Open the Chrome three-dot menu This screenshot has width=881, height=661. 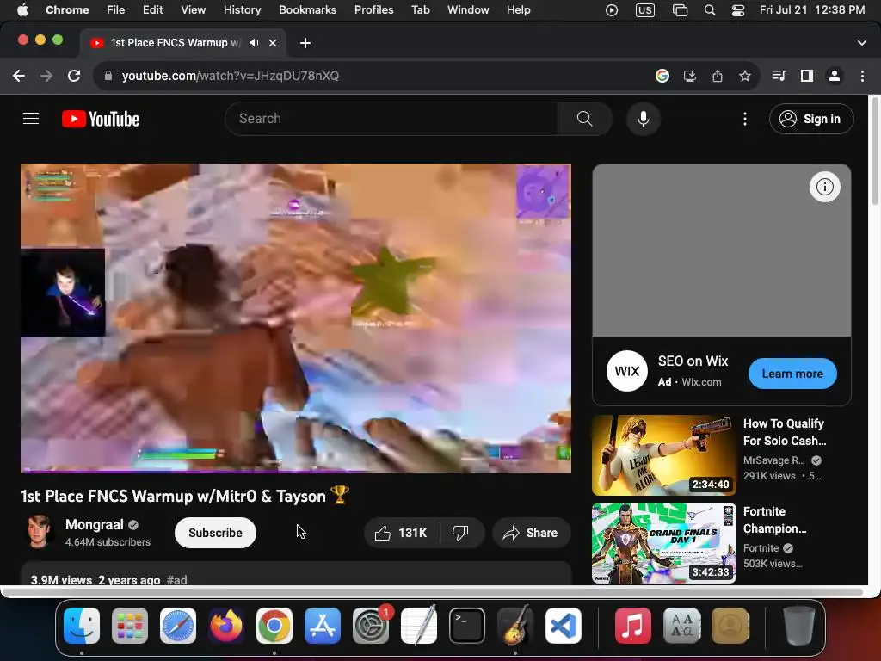point(862,76)
